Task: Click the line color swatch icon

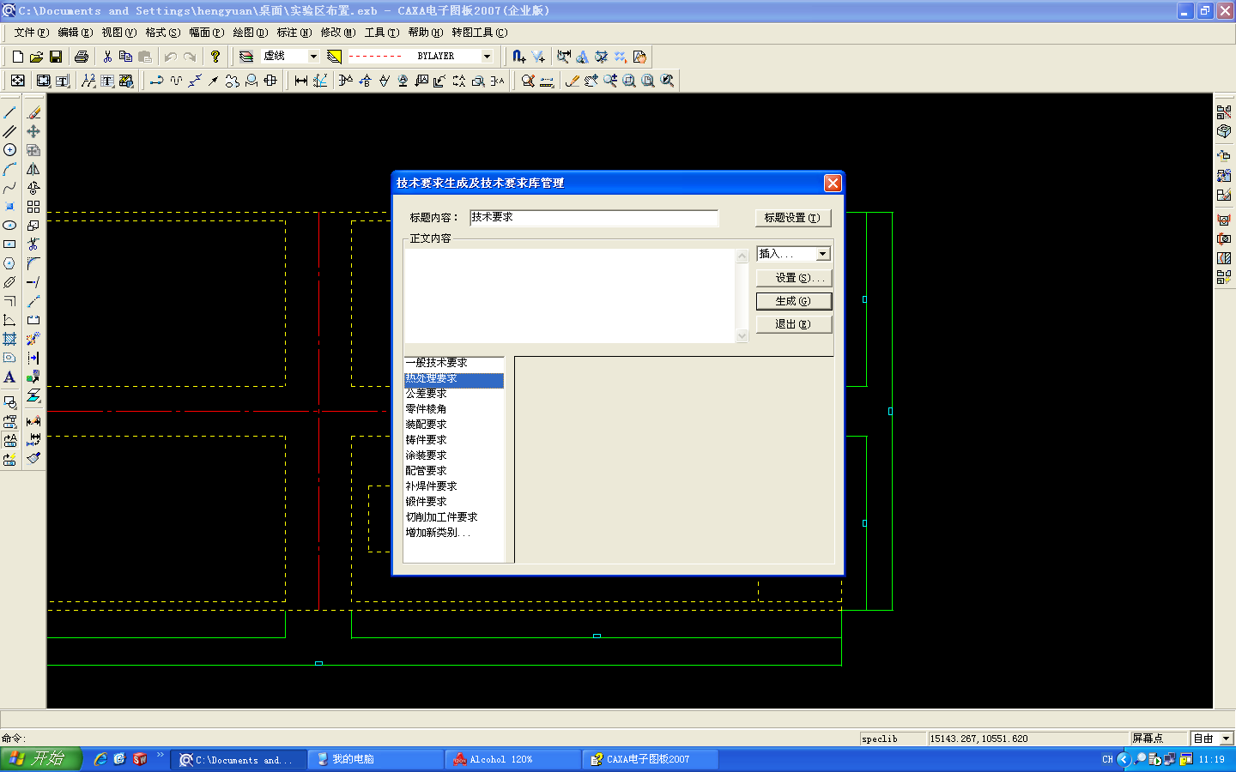Action: [x=335, y=57]
